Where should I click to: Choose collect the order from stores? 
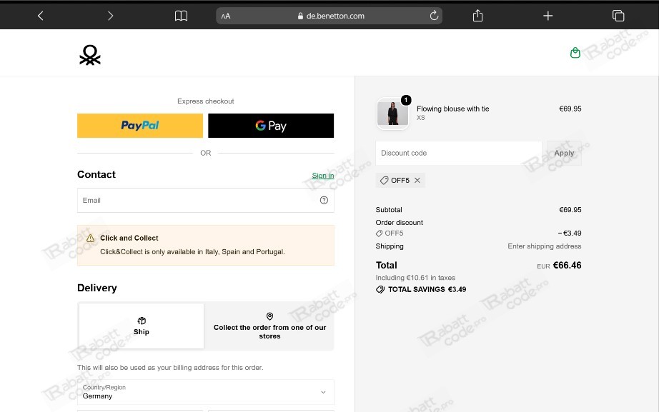tap(270, 326)
